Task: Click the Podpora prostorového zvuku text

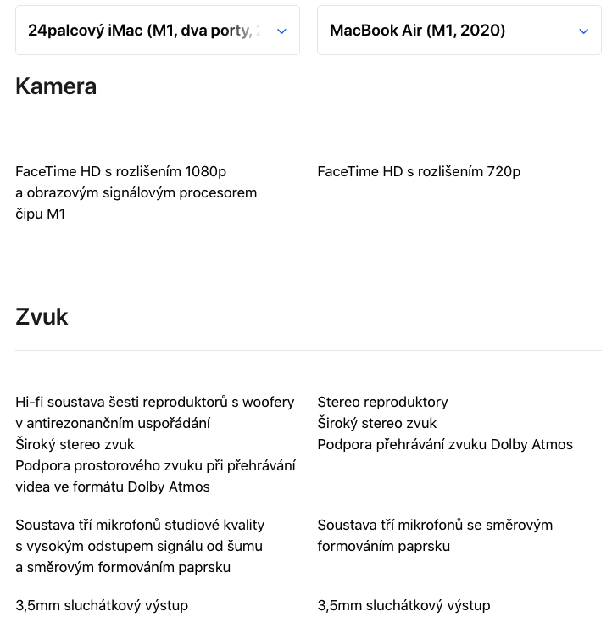Action: tap(155, 475)
